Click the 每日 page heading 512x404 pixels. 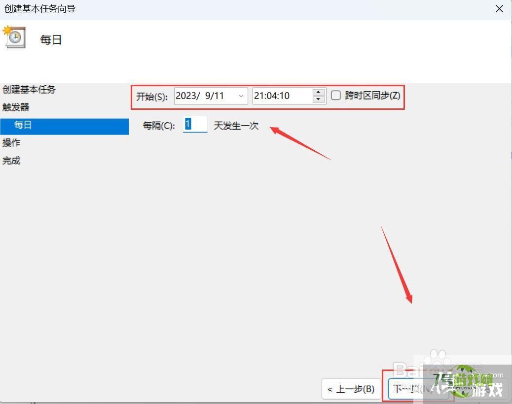pos(51,40)
